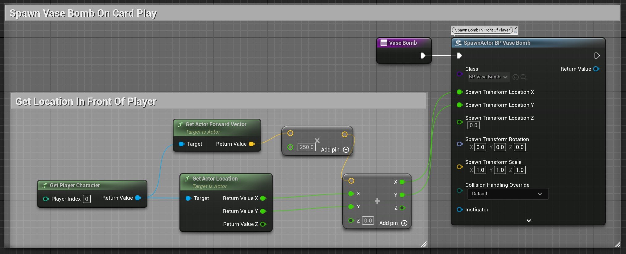Click Spawn Transform Rotation pin
This screenshot has width=626, height=254.
click(459, 144)
